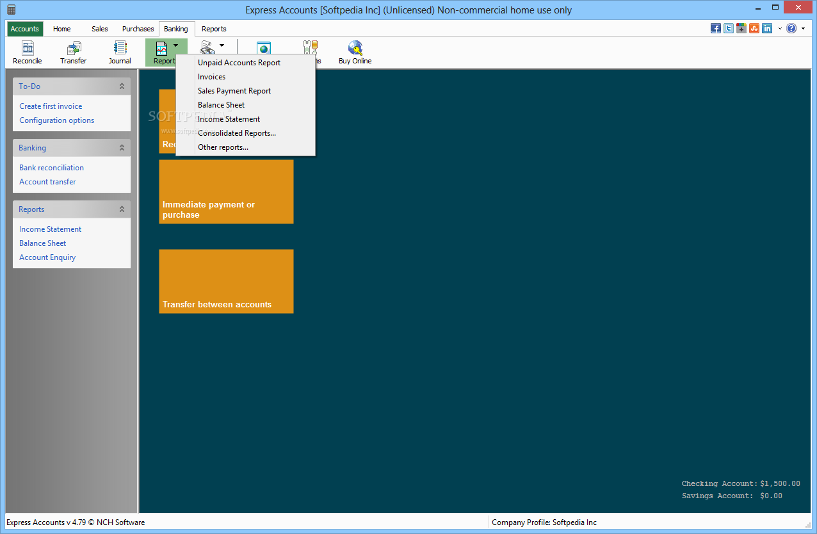817x534 pixels.
Task: Open the Help dropdown arrow
Action: point(803,29)
